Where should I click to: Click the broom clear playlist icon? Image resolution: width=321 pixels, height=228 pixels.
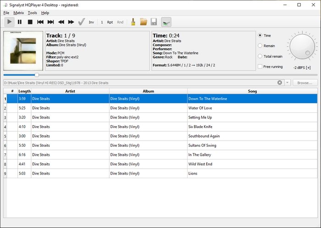point(133,21)
